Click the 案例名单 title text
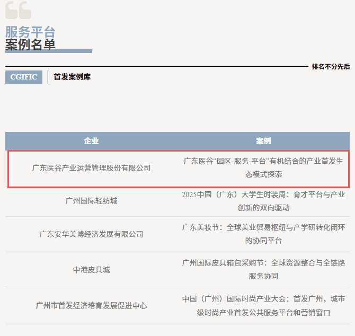Screen dimensions: 355x336 pyautogui.click(x=30, y=45)
